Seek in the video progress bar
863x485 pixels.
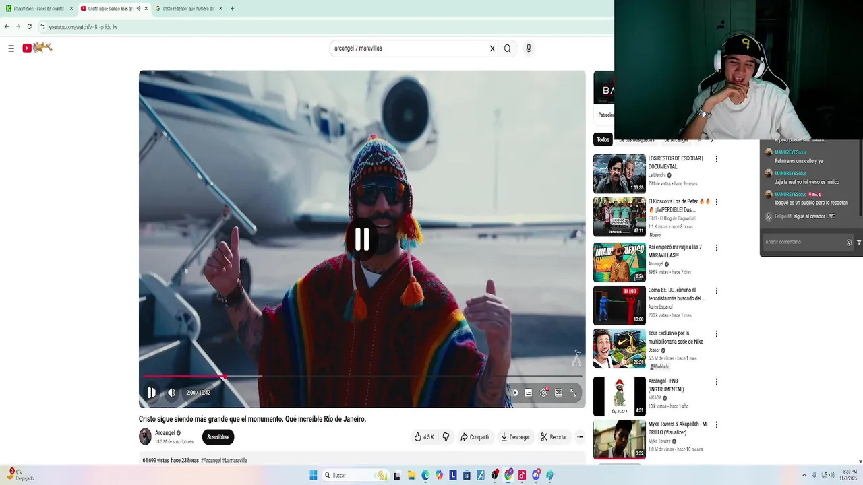pos(362,376)
